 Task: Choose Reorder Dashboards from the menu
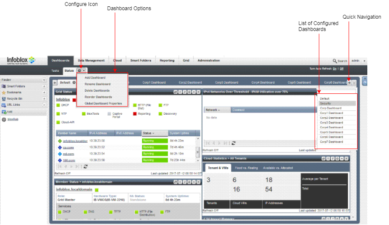(x=98, y=97)
